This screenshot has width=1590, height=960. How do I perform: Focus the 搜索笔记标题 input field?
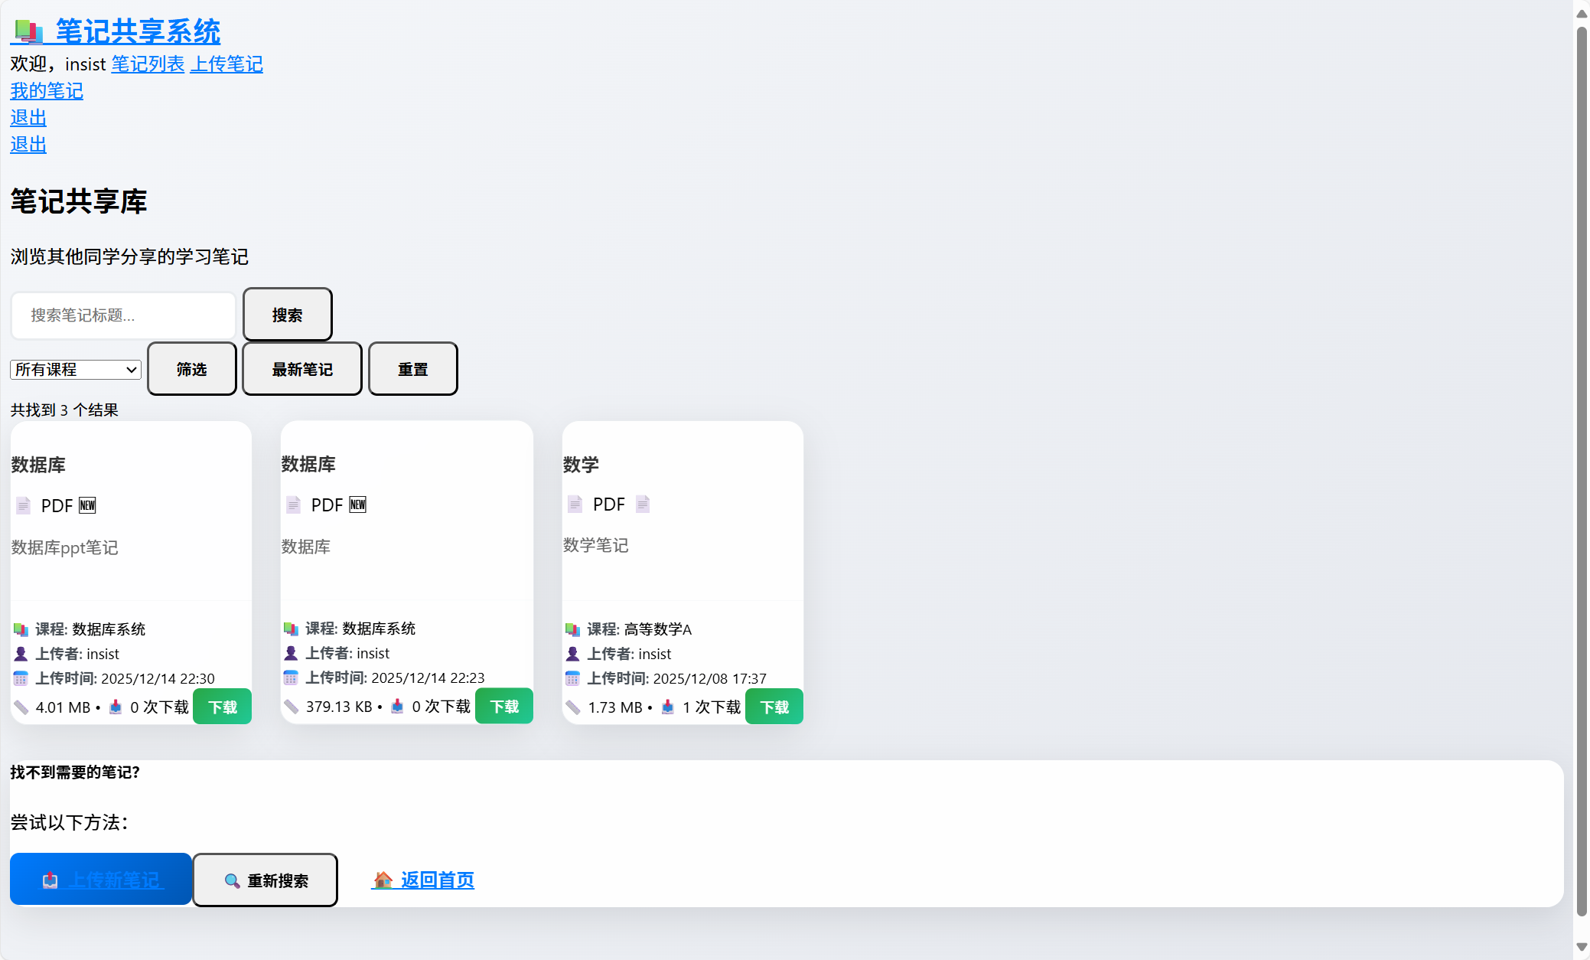tap(123, 315)
